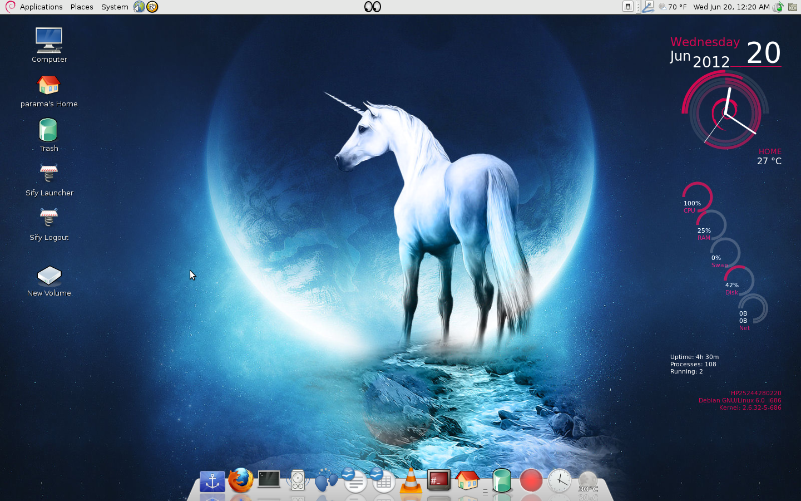Viewport: 801px width, 501px height.
Task: Click the analog clock widget on desktop
Action: coord(725,110)
